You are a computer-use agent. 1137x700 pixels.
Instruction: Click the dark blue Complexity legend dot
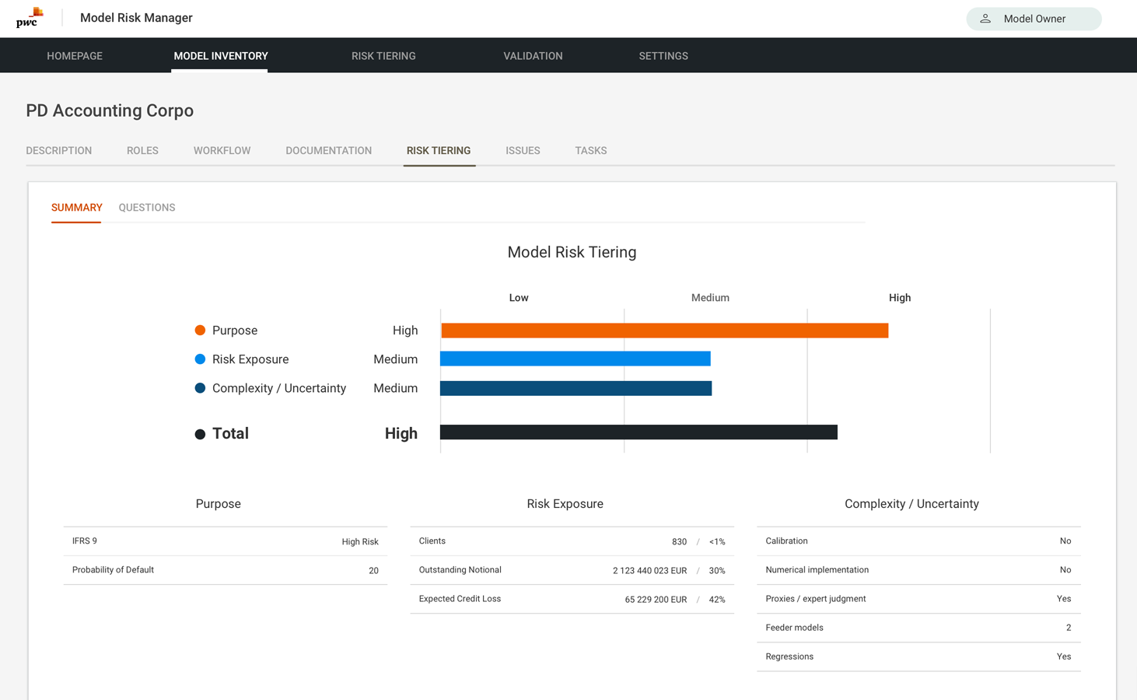200,388
